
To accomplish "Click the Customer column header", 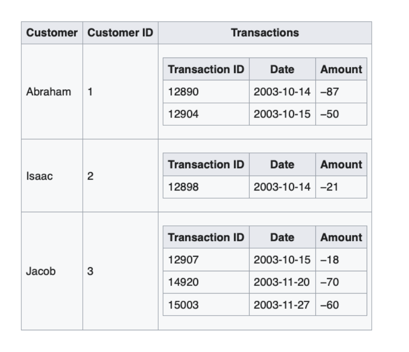I will (52, 33).
